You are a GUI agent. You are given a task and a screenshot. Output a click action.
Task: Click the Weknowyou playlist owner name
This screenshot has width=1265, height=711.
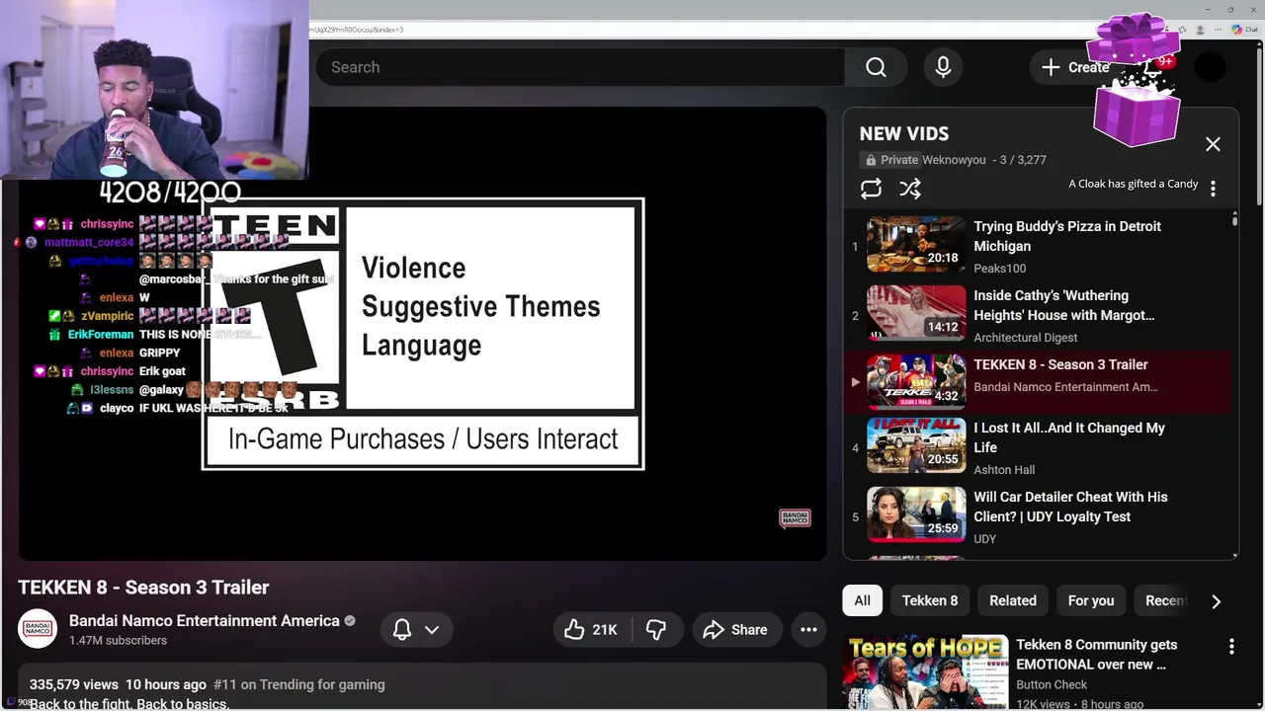[954, 160]
